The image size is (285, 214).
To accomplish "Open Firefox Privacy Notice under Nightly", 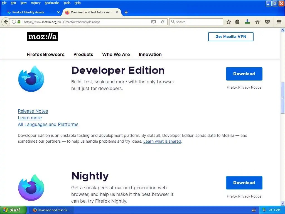I will [244, 196].
